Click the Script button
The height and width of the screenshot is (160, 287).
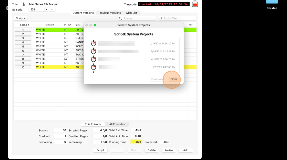pos(100,150)
